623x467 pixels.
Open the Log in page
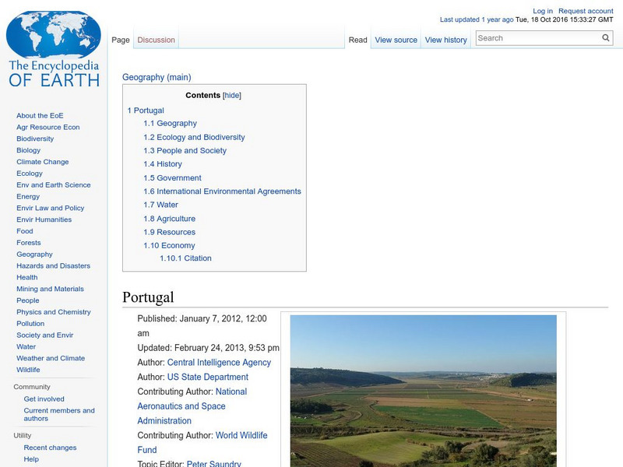pyautogui.click(x=542, y=10)
